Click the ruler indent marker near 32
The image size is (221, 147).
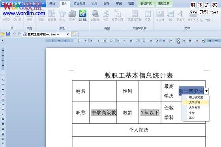pyautogui.click(x=178, y=41)
